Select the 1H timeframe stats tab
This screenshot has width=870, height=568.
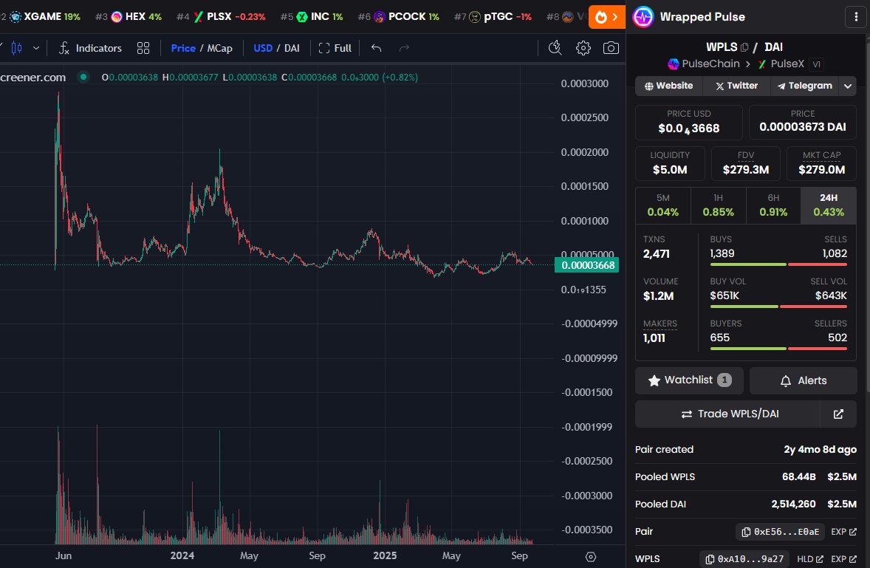point(718,205)
